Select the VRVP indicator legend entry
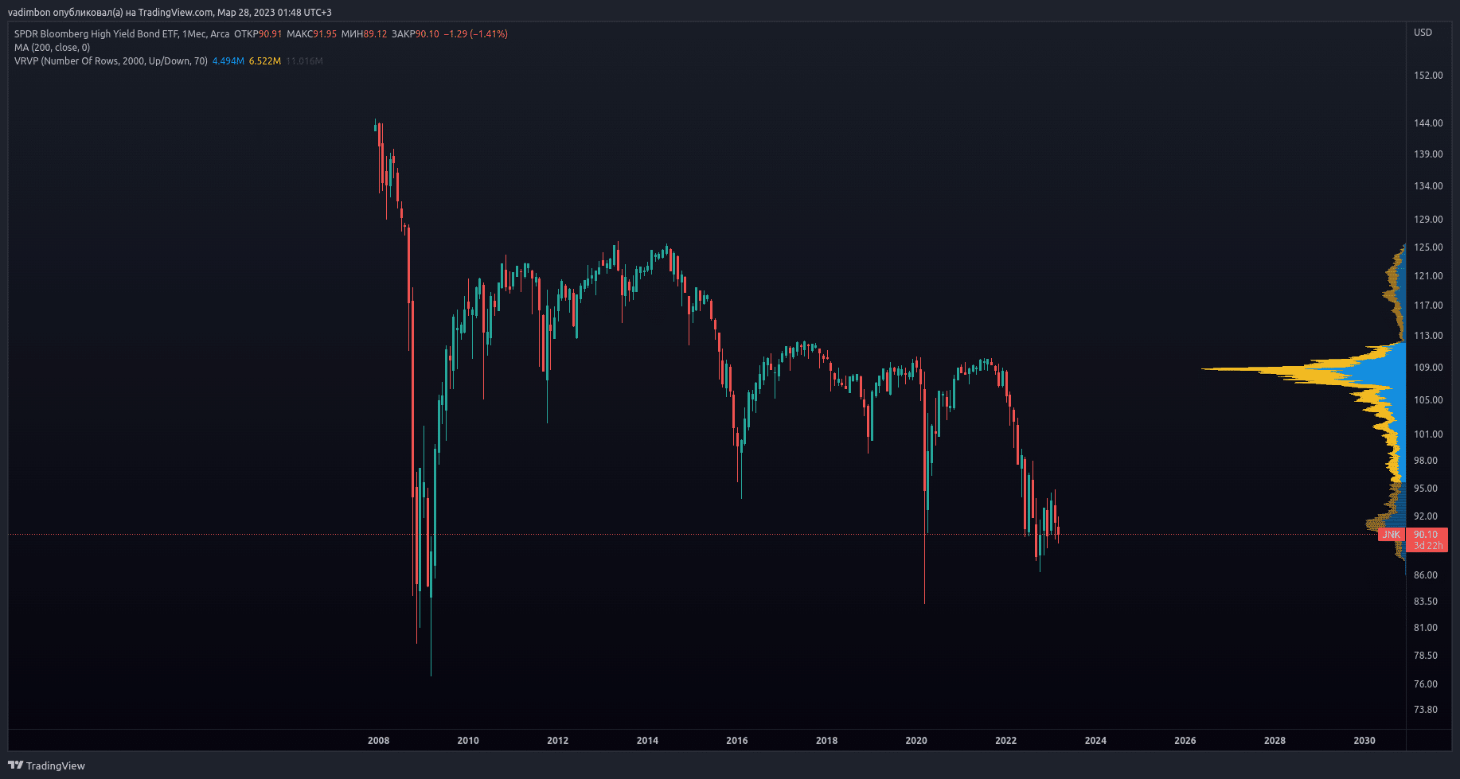Viewport: 1460px width, 779px height. 111,61
